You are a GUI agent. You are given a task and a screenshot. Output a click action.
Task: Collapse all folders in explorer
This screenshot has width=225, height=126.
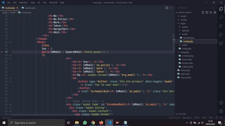point(215,13)
